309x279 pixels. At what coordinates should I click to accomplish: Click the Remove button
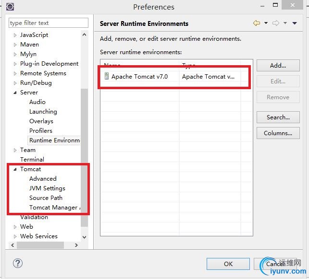point(278,97)
